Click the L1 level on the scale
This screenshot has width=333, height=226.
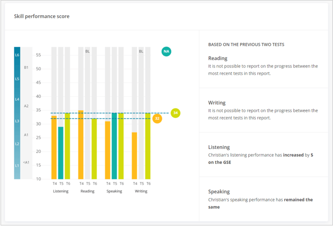(17, 165)
